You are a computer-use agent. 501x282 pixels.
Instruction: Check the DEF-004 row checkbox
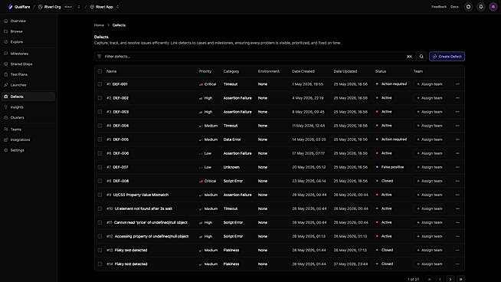[x=100, y=126]
